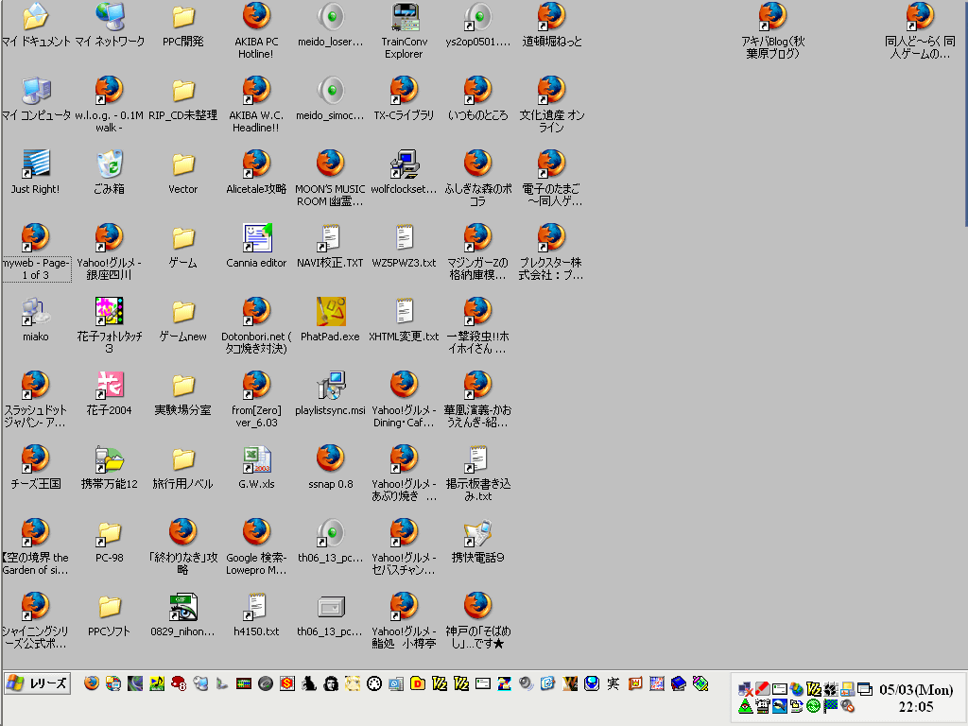Select the meido_loser audio file icon
968x726 pixels.
330,17
